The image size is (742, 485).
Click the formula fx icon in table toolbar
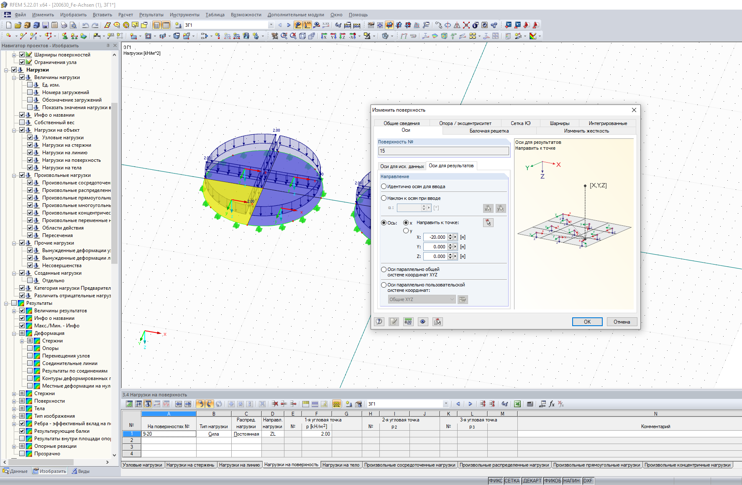pos(552,404)
